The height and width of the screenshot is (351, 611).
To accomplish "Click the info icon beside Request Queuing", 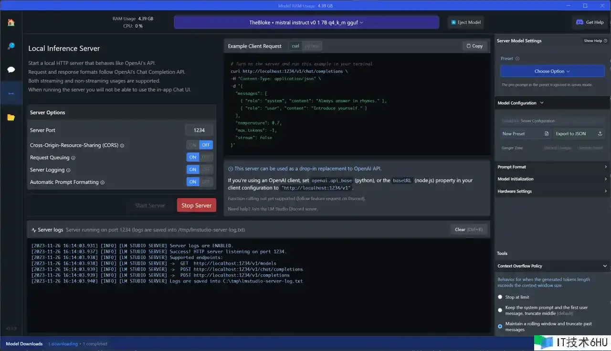I will (73, 158).
